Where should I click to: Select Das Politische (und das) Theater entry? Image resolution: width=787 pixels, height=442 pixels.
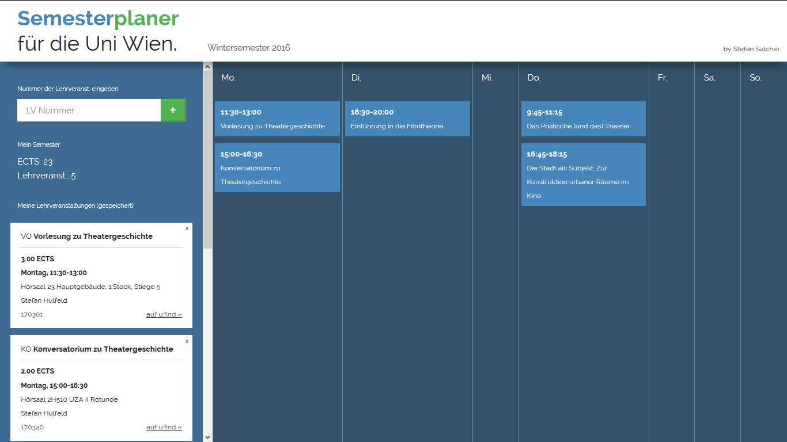click(x=583, y=119)
